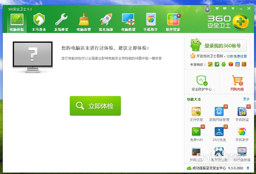This screenshot has width=256, height=174.
Task: Switch to 木马查杀 tab
Action: [39, 22]
